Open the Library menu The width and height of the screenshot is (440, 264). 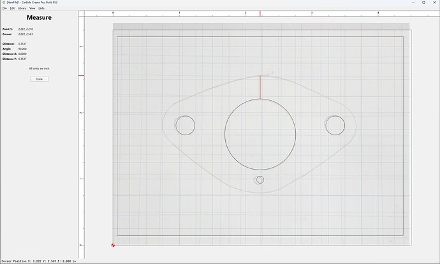[22, 8]
